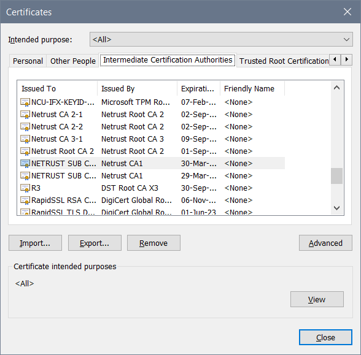Screen dimensions: 361x355
Task: Click certificate icon beside R3
Action: (x=25, y=188)
